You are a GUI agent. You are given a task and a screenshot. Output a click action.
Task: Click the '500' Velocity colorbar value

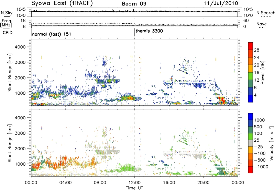[258, 127]
